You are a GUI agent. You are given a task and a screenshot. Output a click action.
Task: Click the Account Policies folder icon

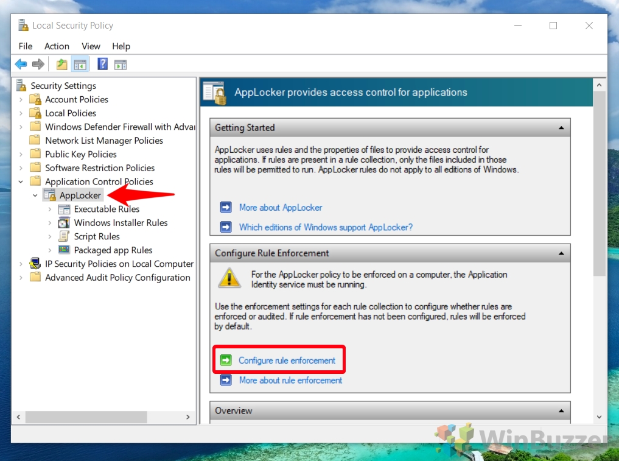click(x=35, y=99)
